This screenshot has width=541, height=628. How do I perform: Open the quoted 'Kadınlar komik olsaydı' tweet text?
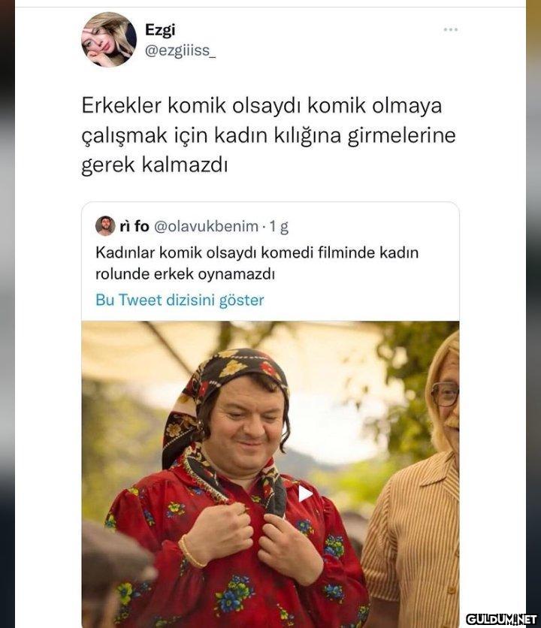pyautogui.click(x=257, y=263)
